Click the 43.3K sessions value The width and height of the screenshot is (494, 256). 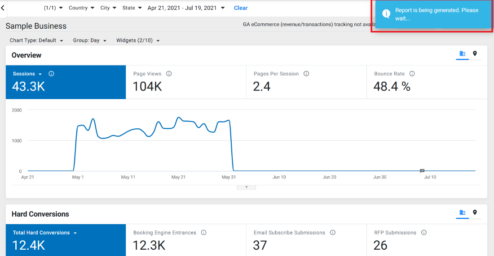[29, 87]
